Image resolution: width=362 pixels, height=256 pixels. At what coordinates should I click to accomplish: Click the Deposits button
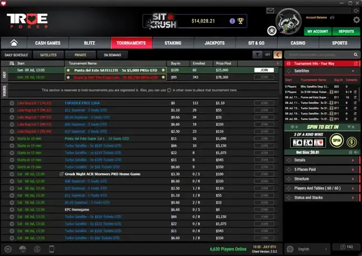[x=346, y=31]
